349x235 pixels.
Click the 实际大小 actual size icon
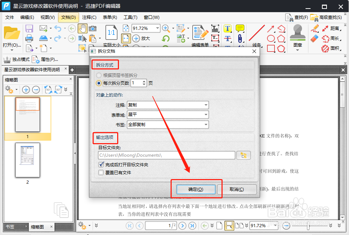pyautogui.click(x=111, y=31)
